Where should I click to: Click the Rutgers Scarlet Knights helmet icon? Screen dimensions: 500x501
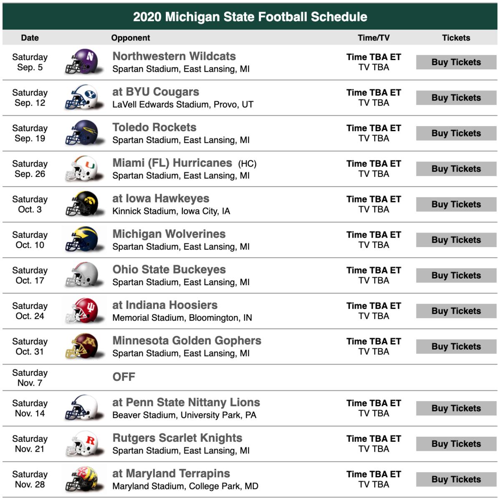pyautogui.click(x=84, y=443)
